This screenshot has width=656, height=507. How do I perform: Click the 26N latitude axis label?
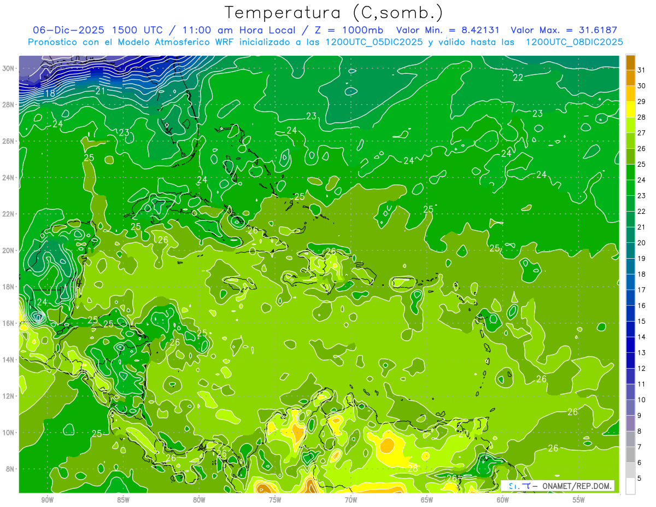pos(9,141)
